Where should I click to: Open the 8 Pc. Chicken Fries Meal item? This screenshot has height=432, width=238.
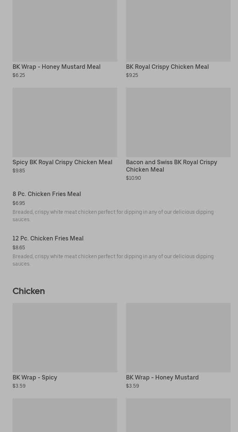(x=47, y=194)
